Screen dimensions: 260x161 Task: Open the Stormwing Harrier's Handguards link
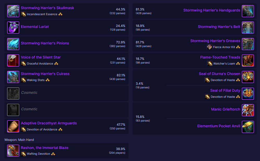pyautogui.click(x=212, y=10)
